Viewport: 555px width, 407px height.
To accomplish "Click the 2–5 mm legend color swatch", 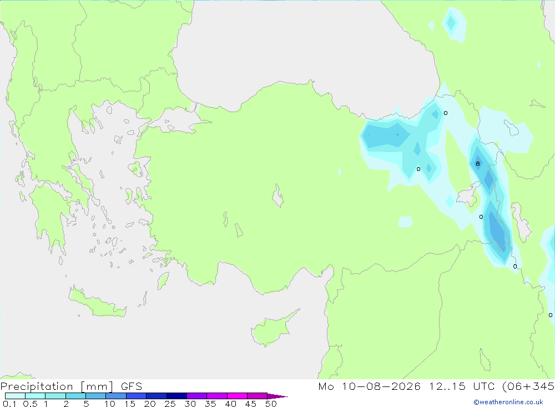I will pyautogui.click(x=75, y=396).
